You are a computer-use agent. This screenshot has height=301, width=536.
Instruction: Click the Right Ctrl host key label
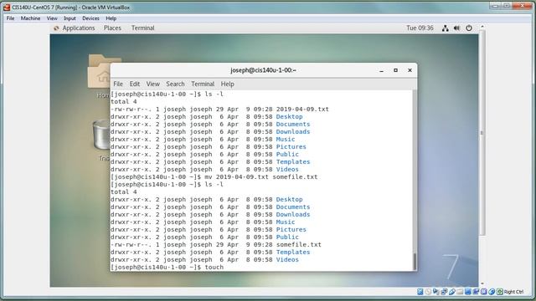[x=513, y=292]
